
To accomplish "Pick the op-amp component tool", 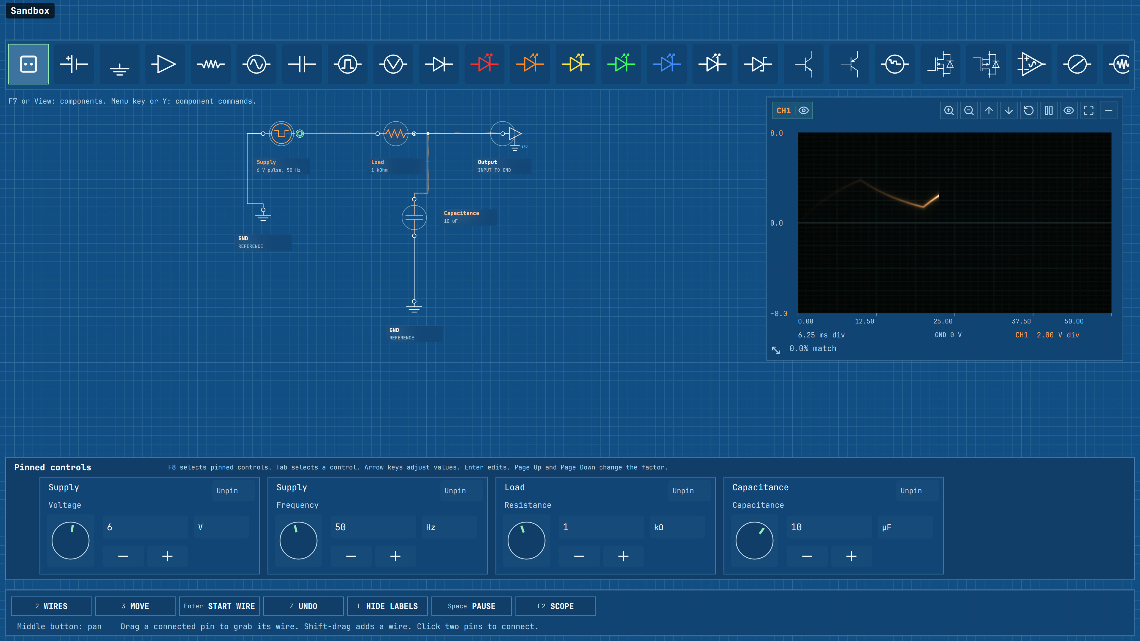I will pos(1031,64).
